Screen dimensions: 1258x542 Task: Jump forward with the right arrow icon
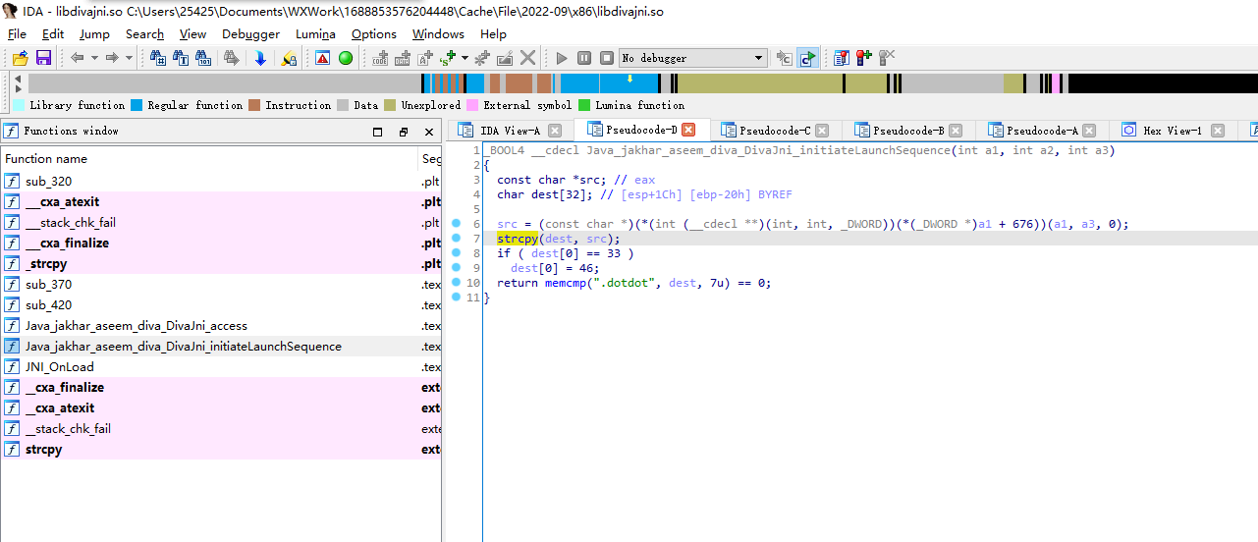tap(112, 58)
